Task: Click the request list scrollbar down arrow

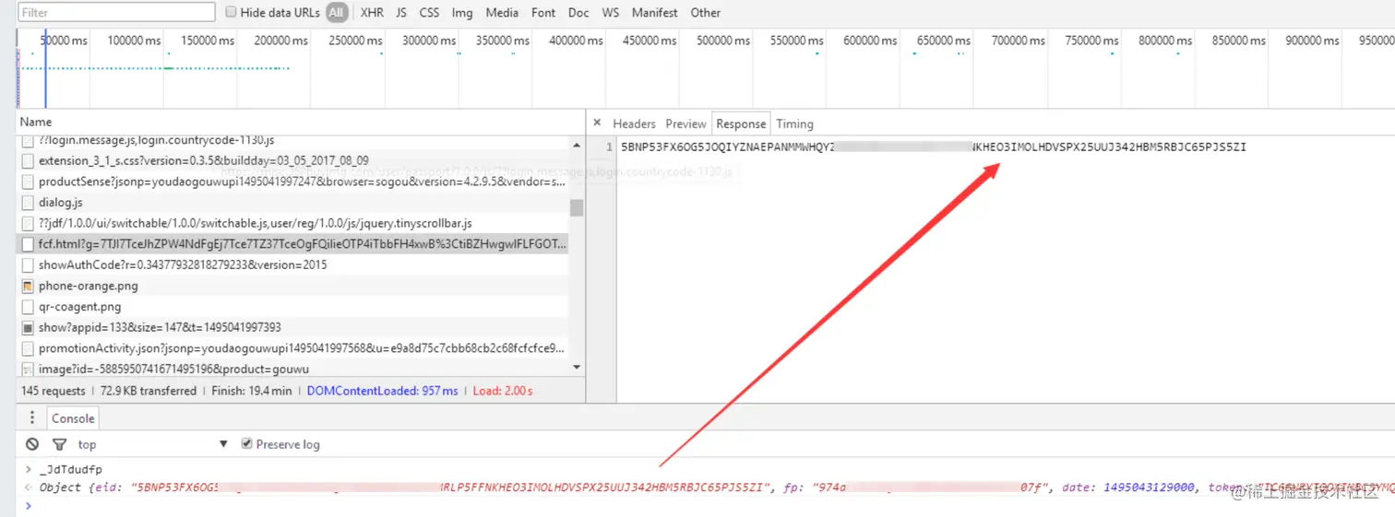Action: (x=577, y=367)
